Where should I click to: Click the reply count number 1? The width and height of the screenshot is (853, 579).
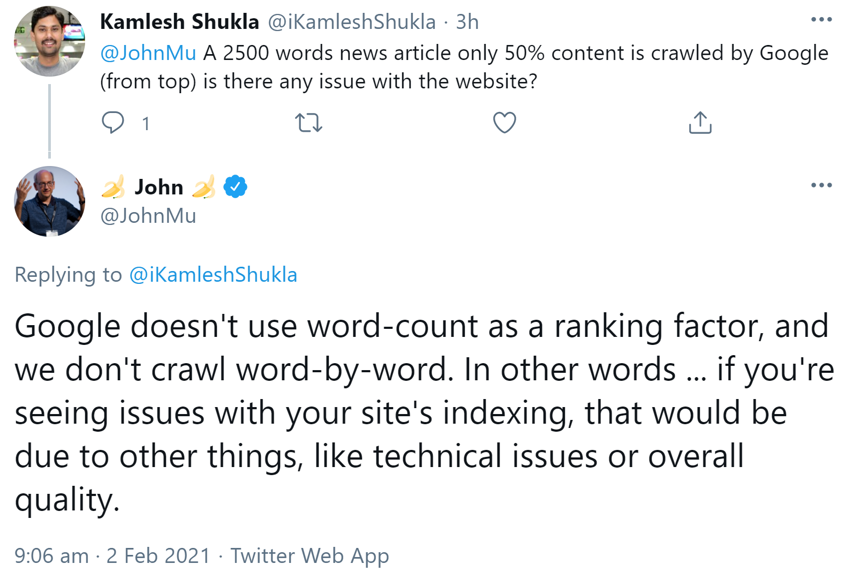146,124
